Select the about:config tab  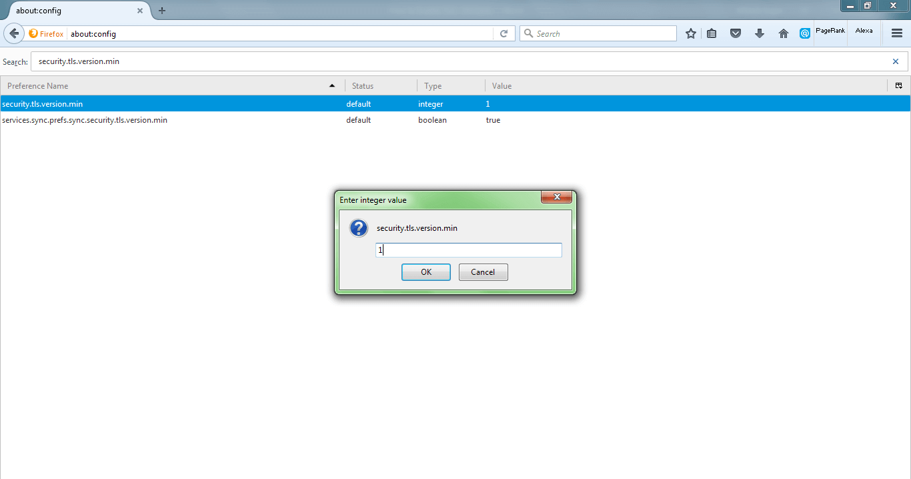pos(77,11)
